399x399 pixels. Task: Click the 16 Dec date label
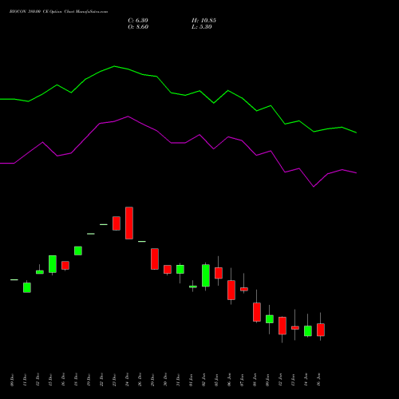coord(63,380)
